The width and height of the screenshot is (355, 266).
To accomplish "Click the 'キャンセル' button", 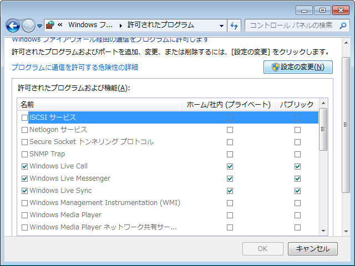I will pos(313,249).
